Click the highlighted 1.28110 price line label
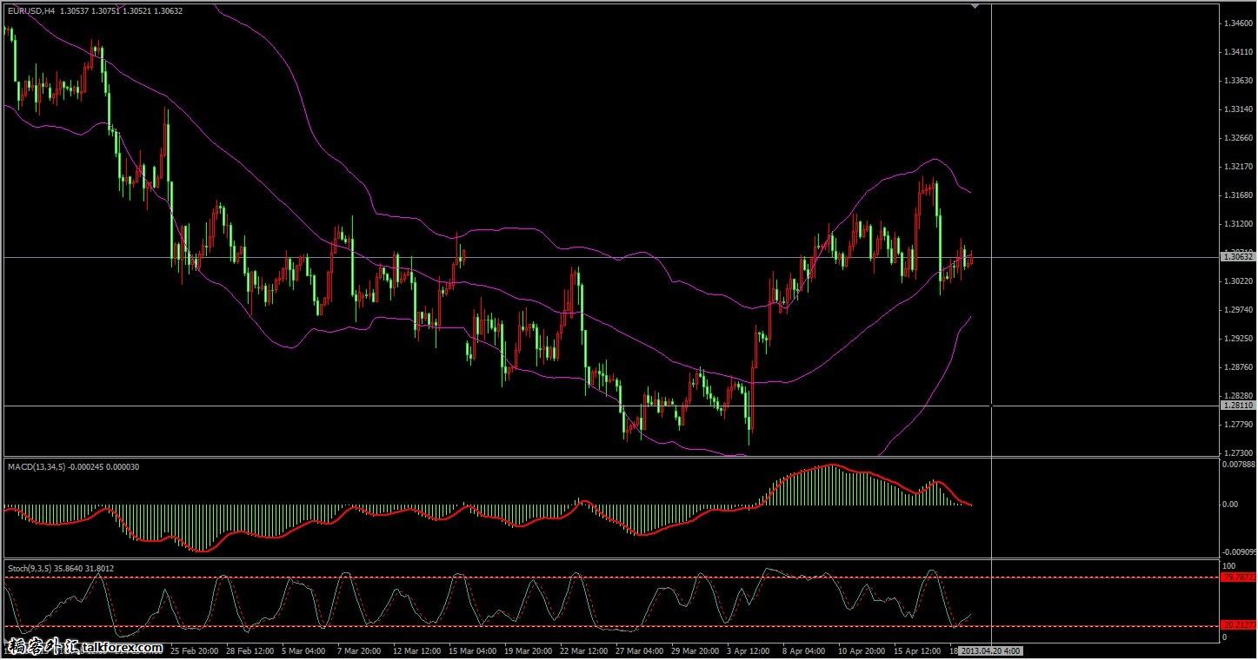 1237,406
